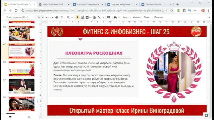
Task: Click the insert image icon
Action: point(87,17)
